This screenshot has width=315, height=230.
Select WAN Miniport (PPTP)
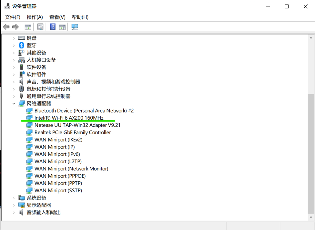coord(58,183)
